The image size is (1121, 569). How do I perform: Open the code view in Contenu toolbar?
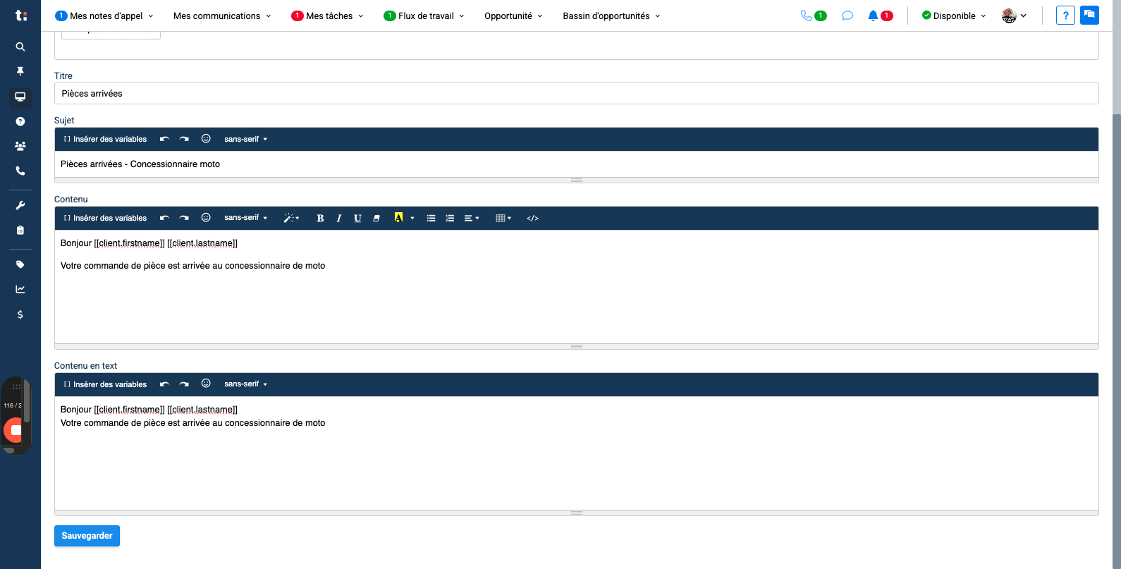pos(532,219)
